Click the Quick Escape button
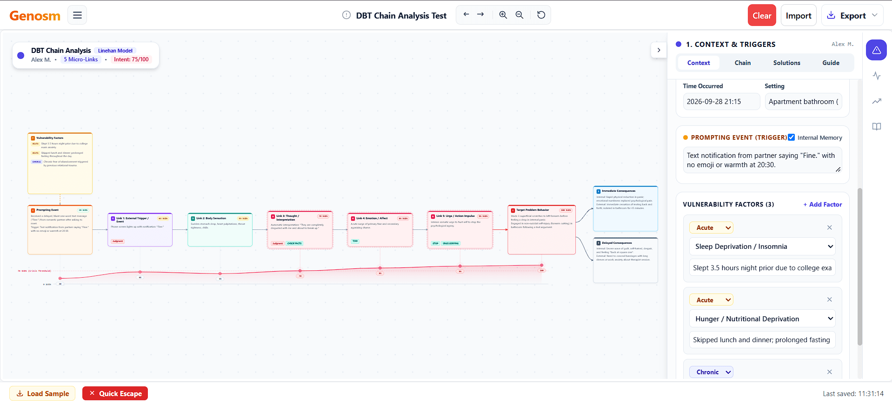The image size is (892, 404). tap(115, 393)
